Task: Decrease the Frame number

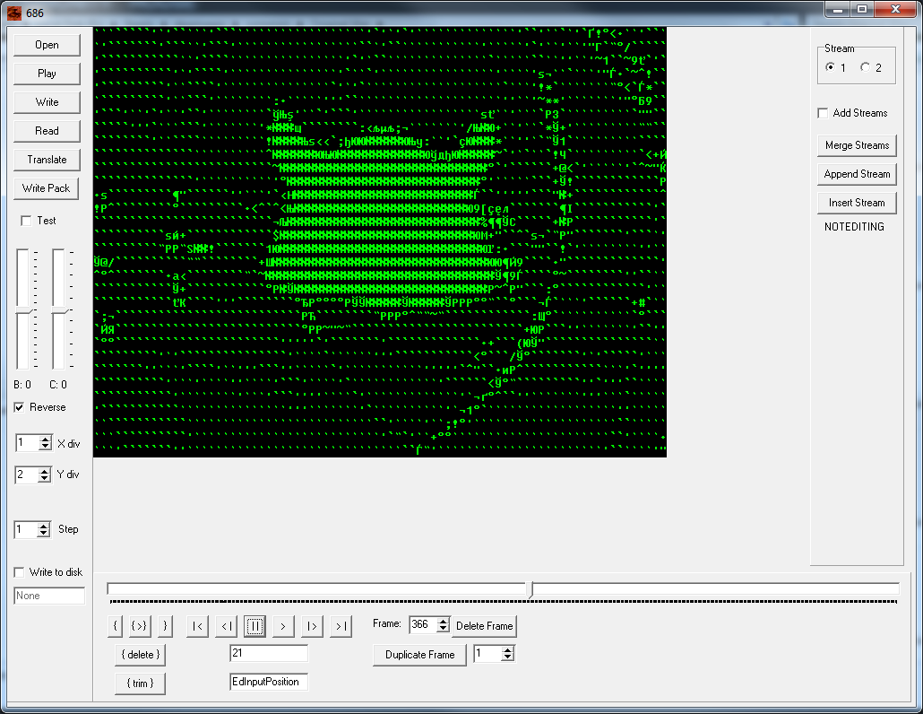Action: point(444,628)
